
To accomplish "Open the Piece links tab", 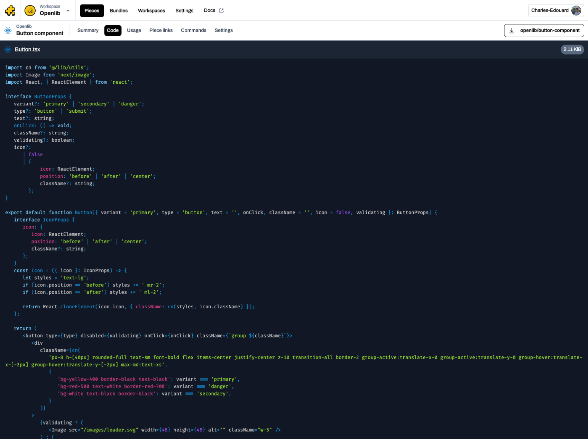I will point(161,30).
